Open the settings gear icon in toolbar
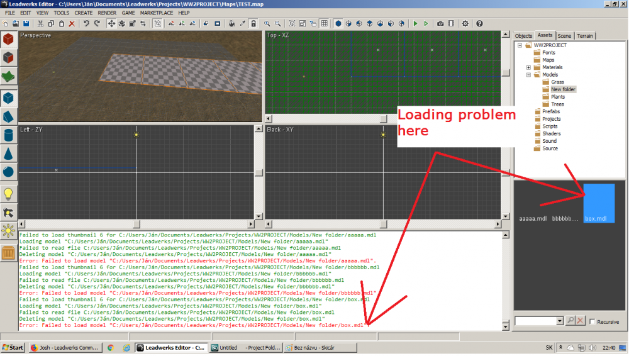Image resolution: width=629 pixels, height=356 pixels. coord(465,23)
